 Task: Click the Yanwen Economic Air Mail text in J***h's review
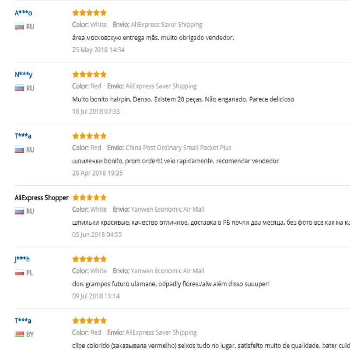point(168,271)
